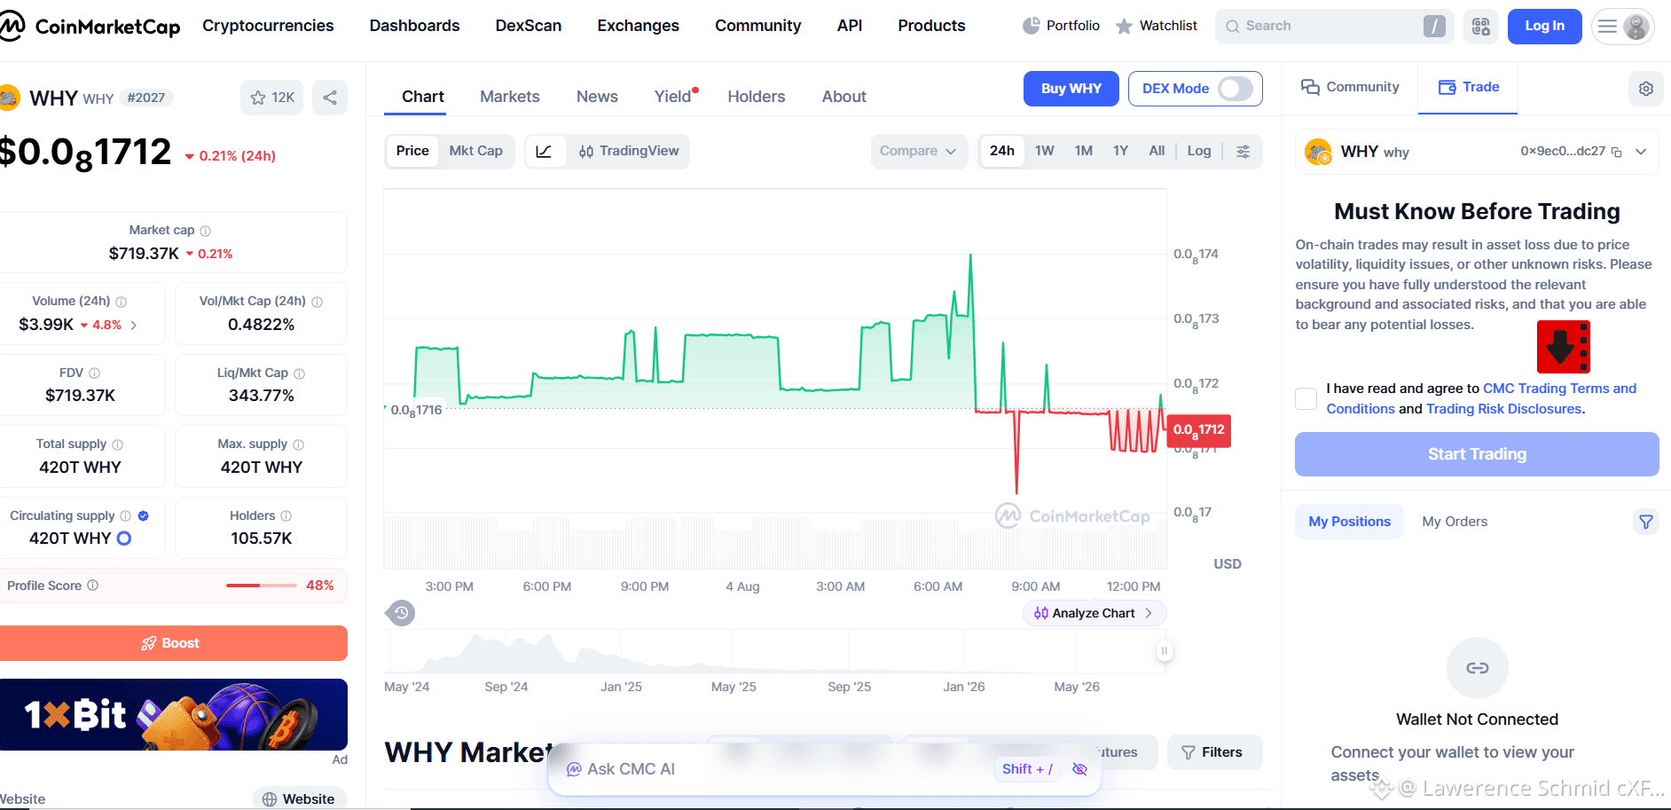Click the positions filter funnel icon
This screenshot has width=1671, height=810.
click(1646, 522)
